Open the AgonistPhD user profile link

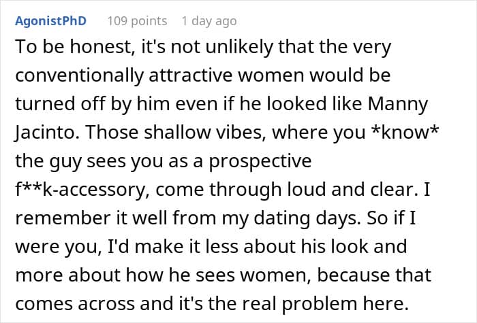click(51, 21)
